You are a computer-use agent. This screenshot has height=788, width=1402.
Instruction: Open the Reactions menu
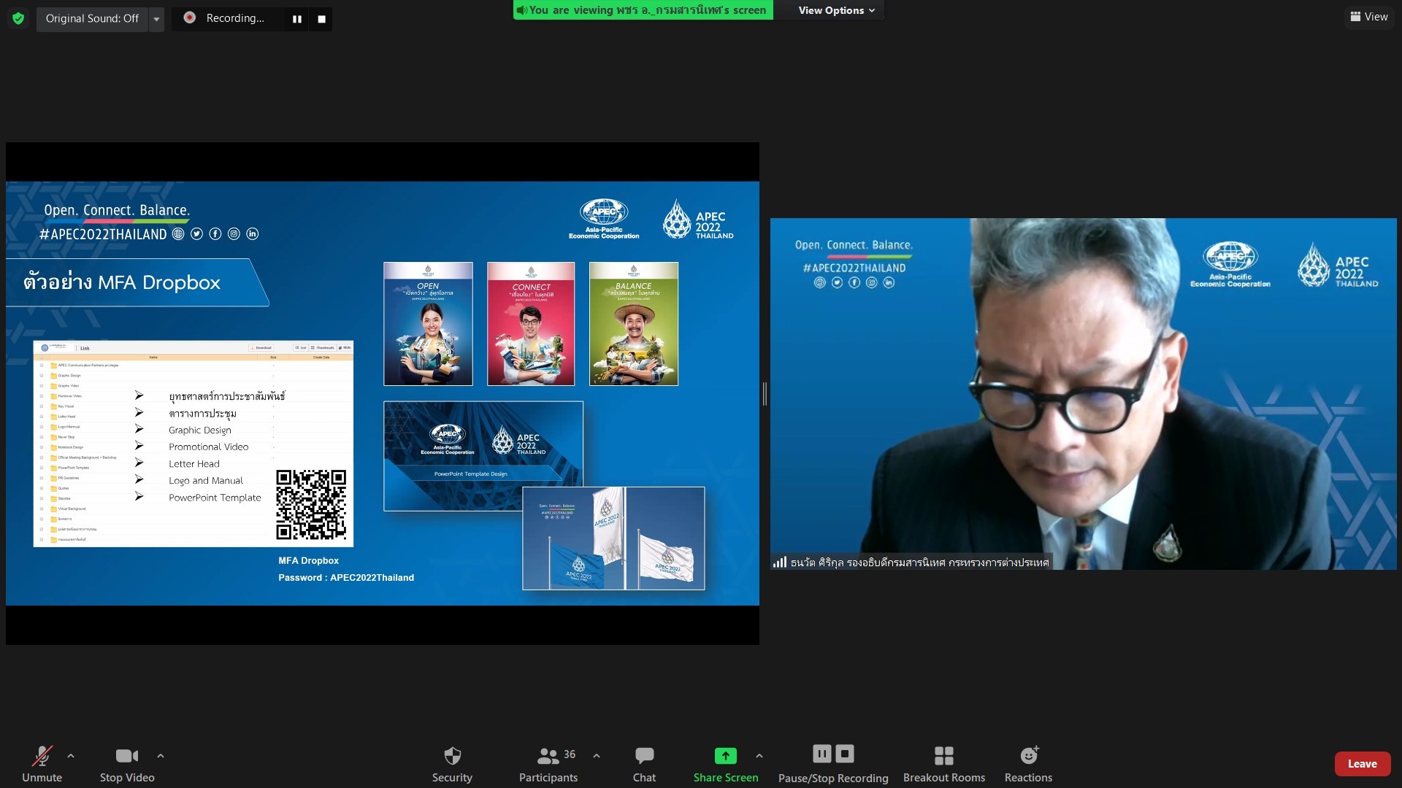tap(1028, 763)
